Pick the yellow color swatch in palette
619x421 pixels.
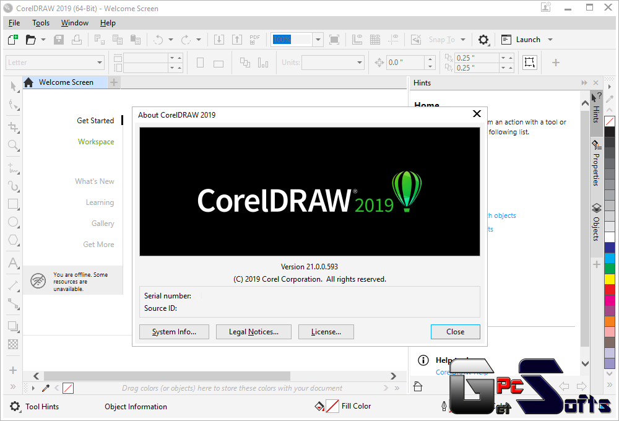(610, 279)
